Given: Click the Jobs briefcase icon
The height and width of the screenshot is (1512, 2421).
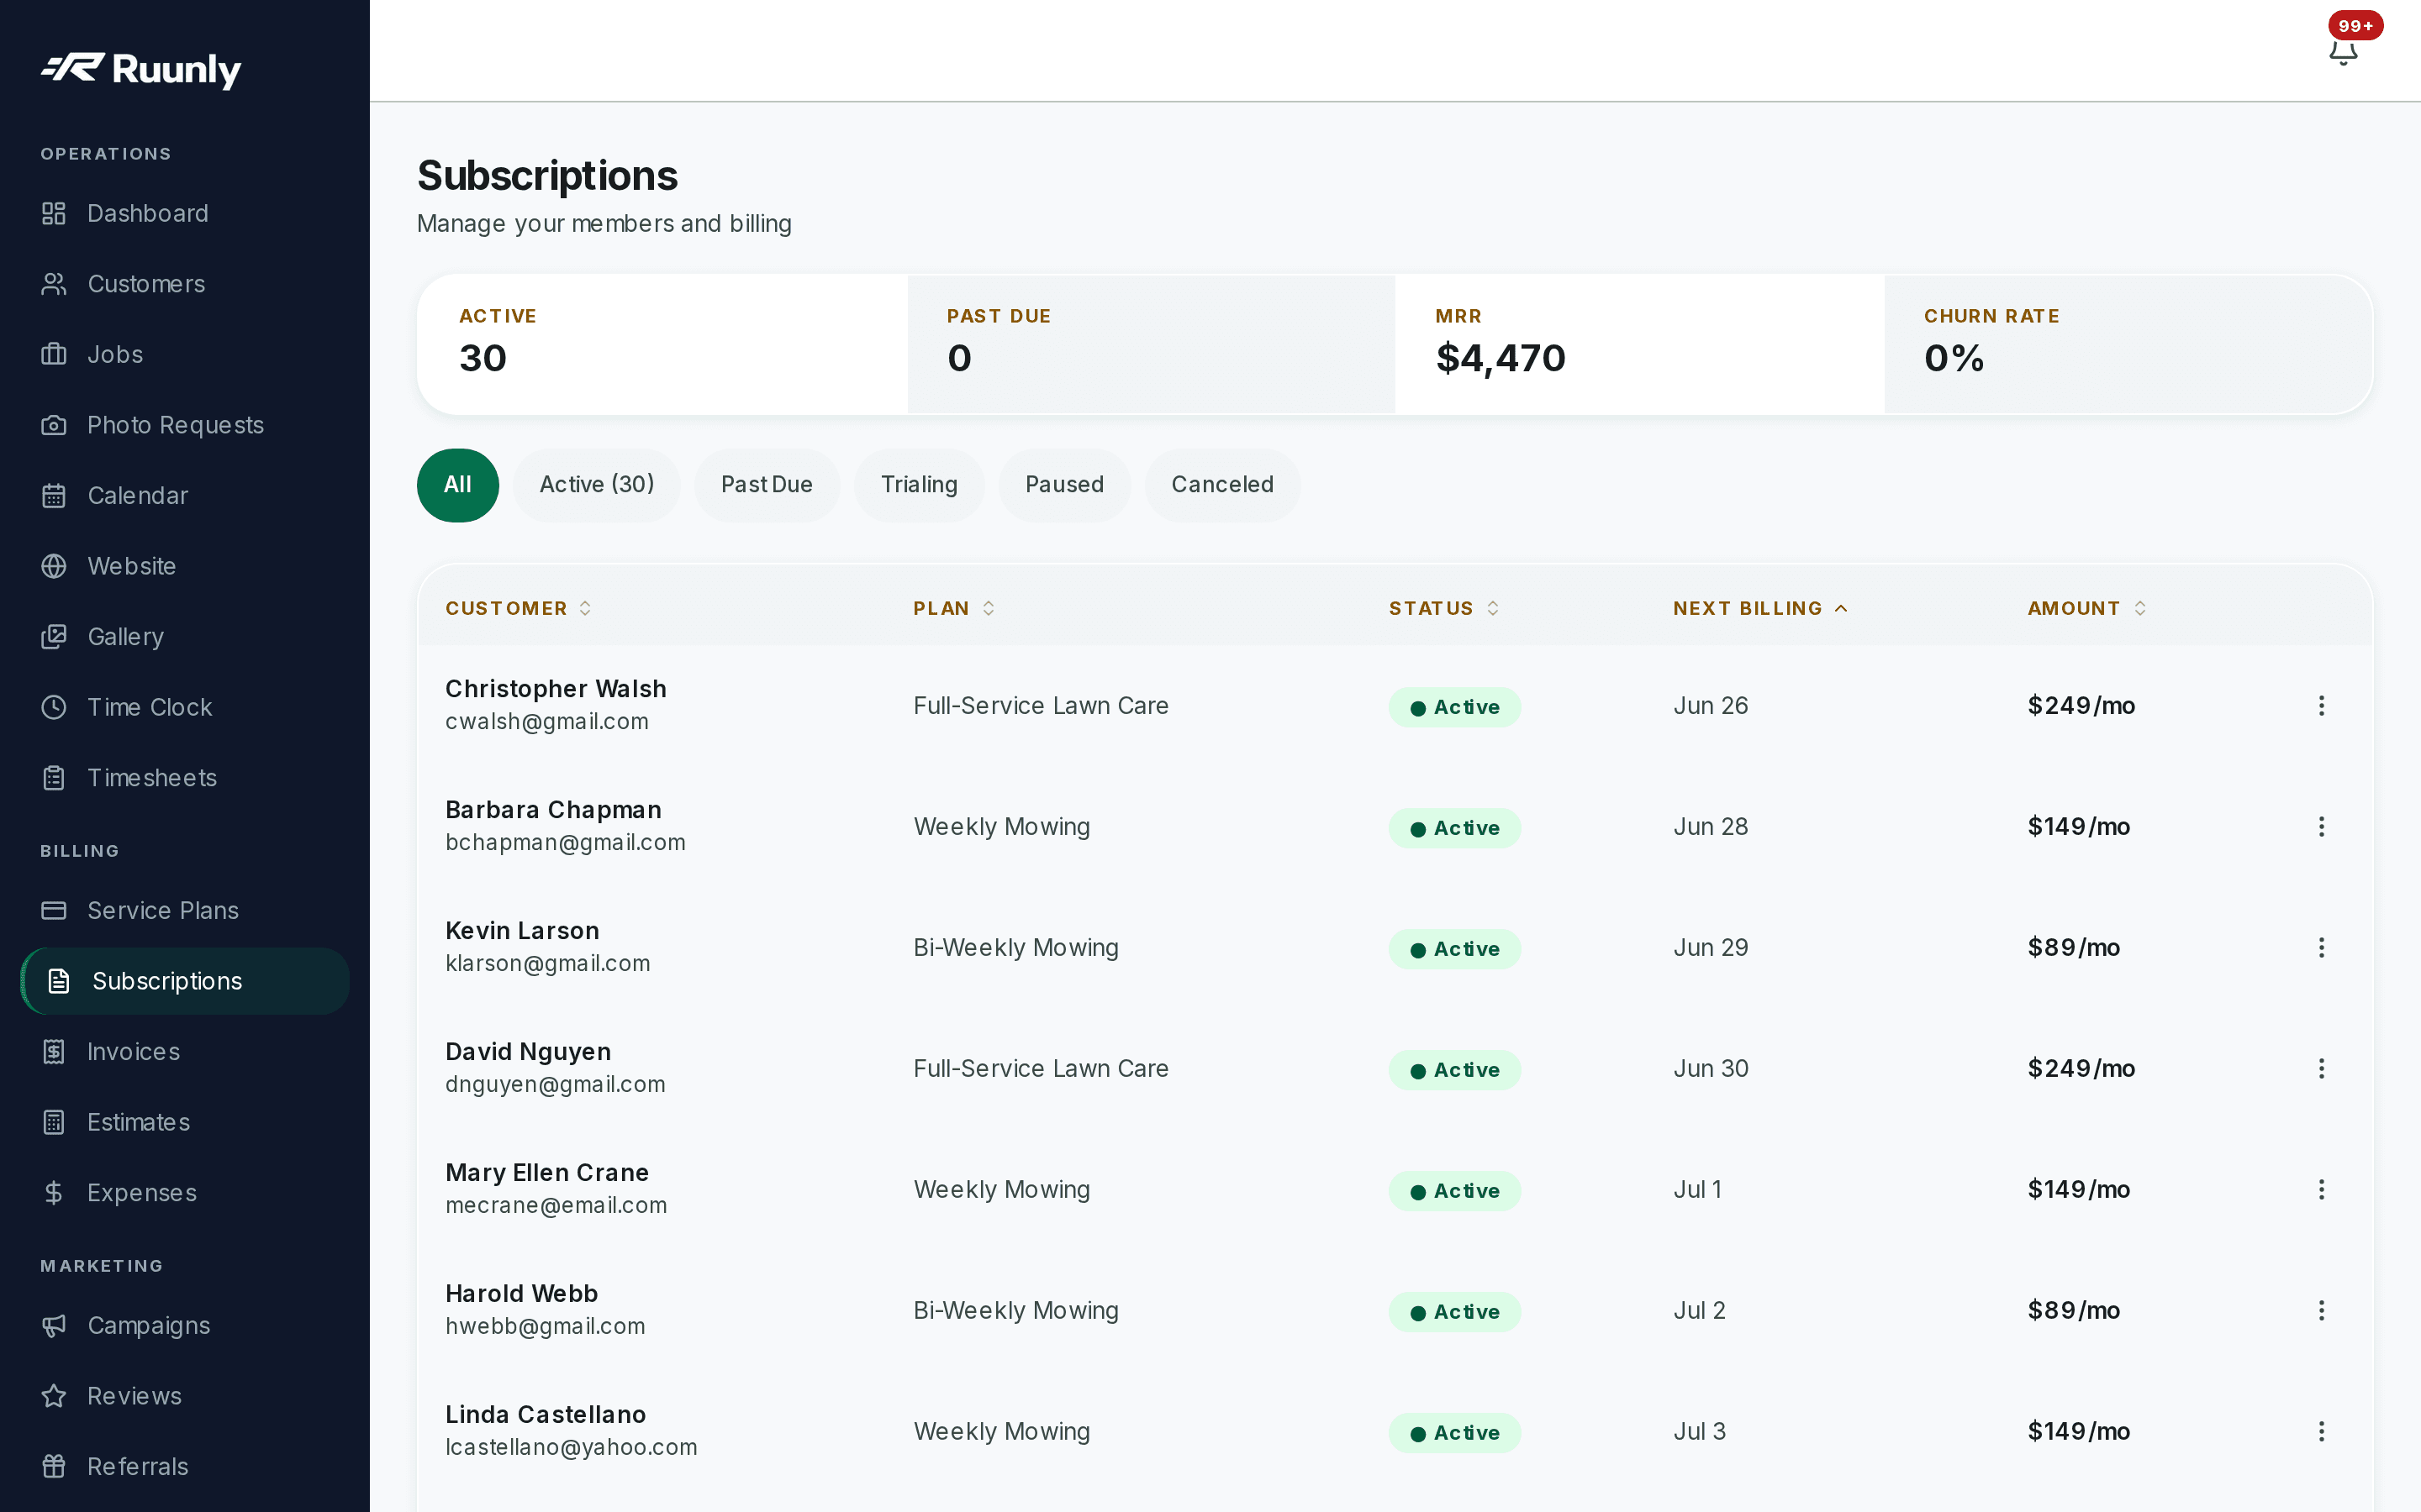Looking at the screenshot, I should [54, 354].
